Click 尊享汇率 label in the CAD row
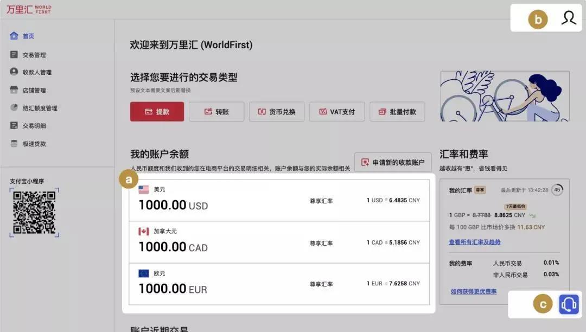586x332 pixels. 321,243
